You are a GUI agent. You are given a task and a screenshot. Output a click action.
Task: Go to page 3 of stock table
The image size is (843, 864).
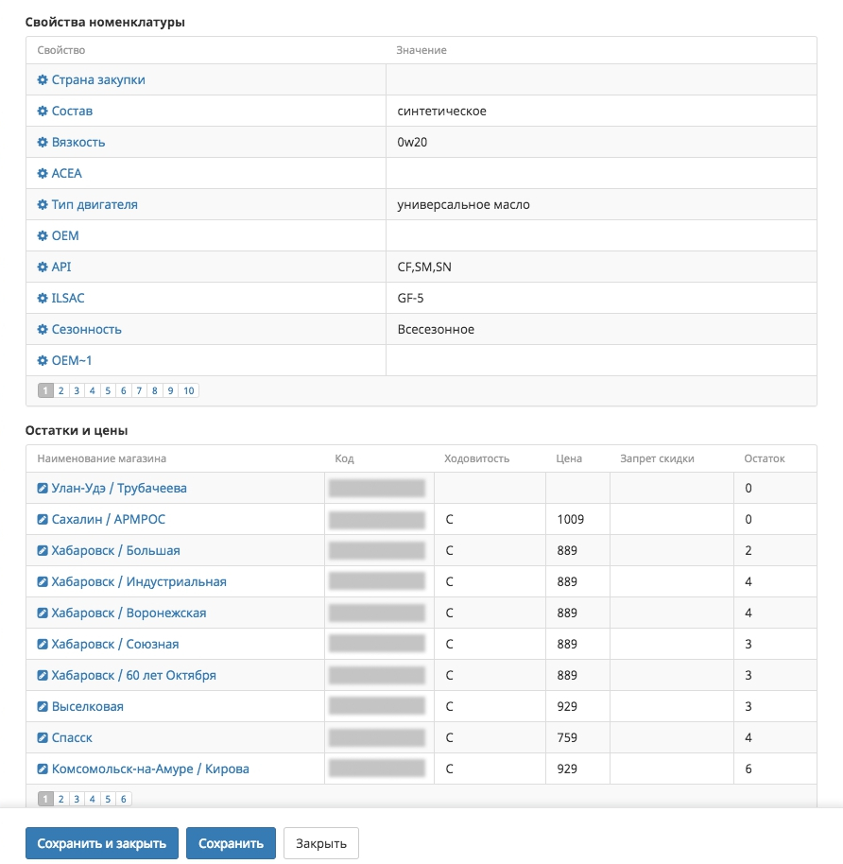[77, 799]
